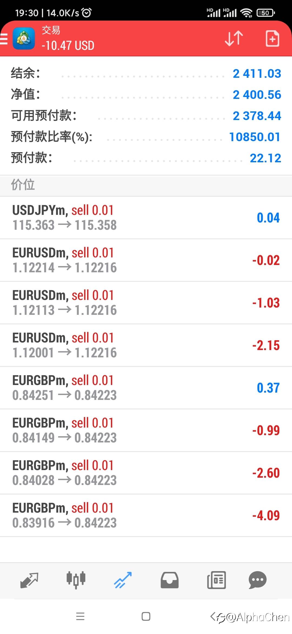Tap the Android recent apps menu button
Screen dimensions: 292x634
[x=80, y=616]
